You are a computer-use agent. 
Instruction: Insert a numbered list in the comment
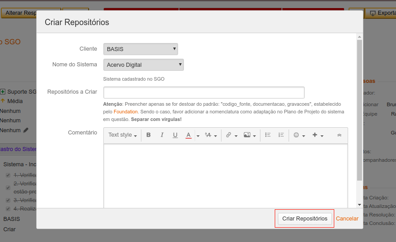281,135
